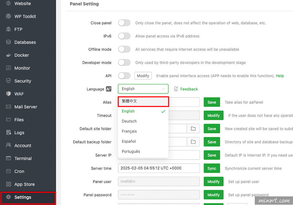293x205 pixels.
Task: Click the Panel user field nnefdirv
Action: [159, 182]
